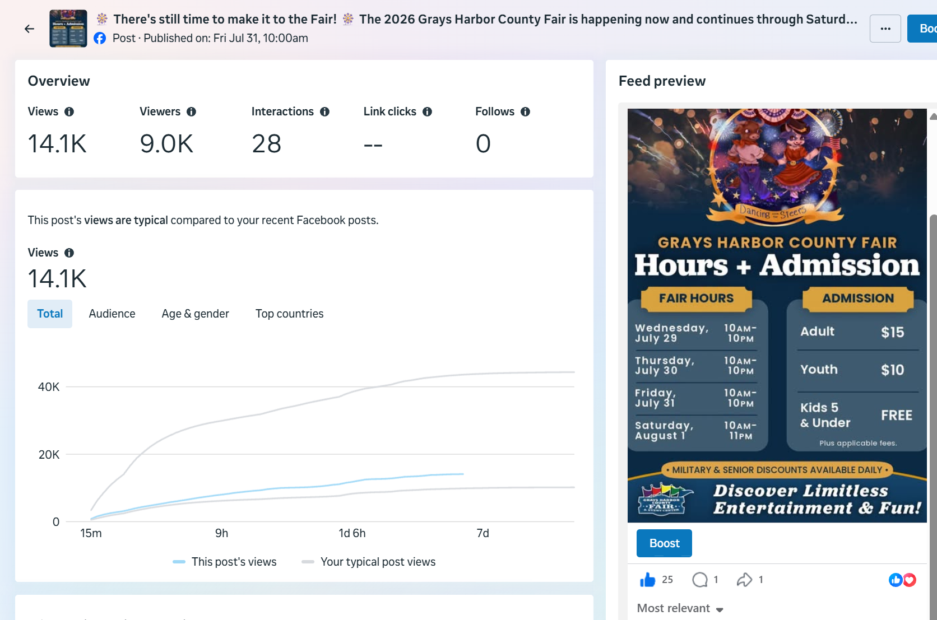Screen dimensions: 937x620
Task: Show info for Follows metric
Action: tap(525, 111)
